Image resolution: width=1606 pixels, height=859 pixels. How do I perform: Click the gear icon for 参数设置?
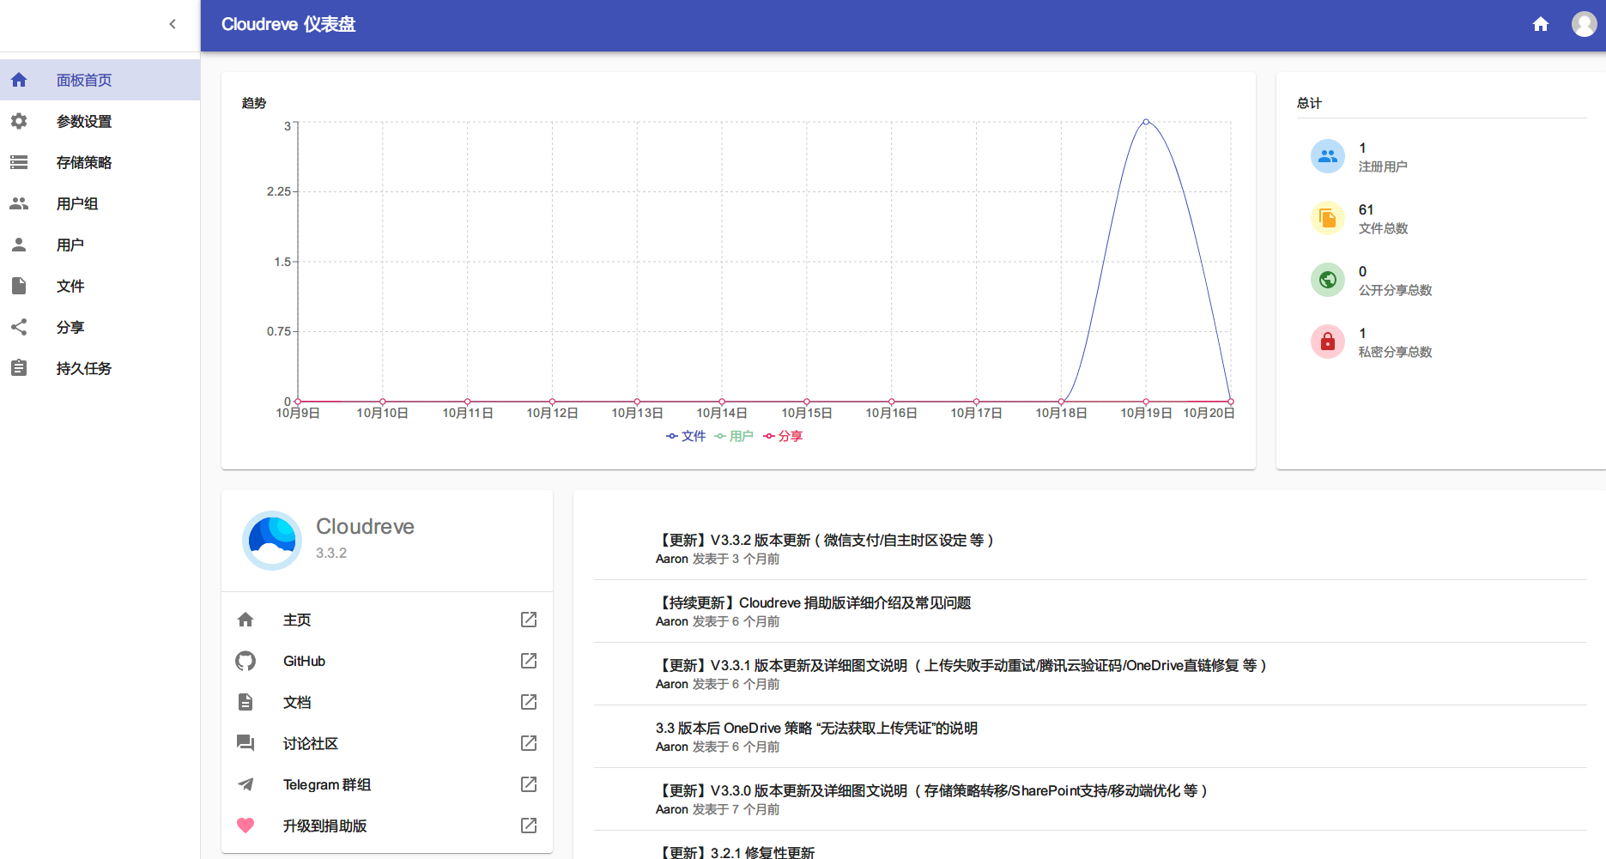19,121
